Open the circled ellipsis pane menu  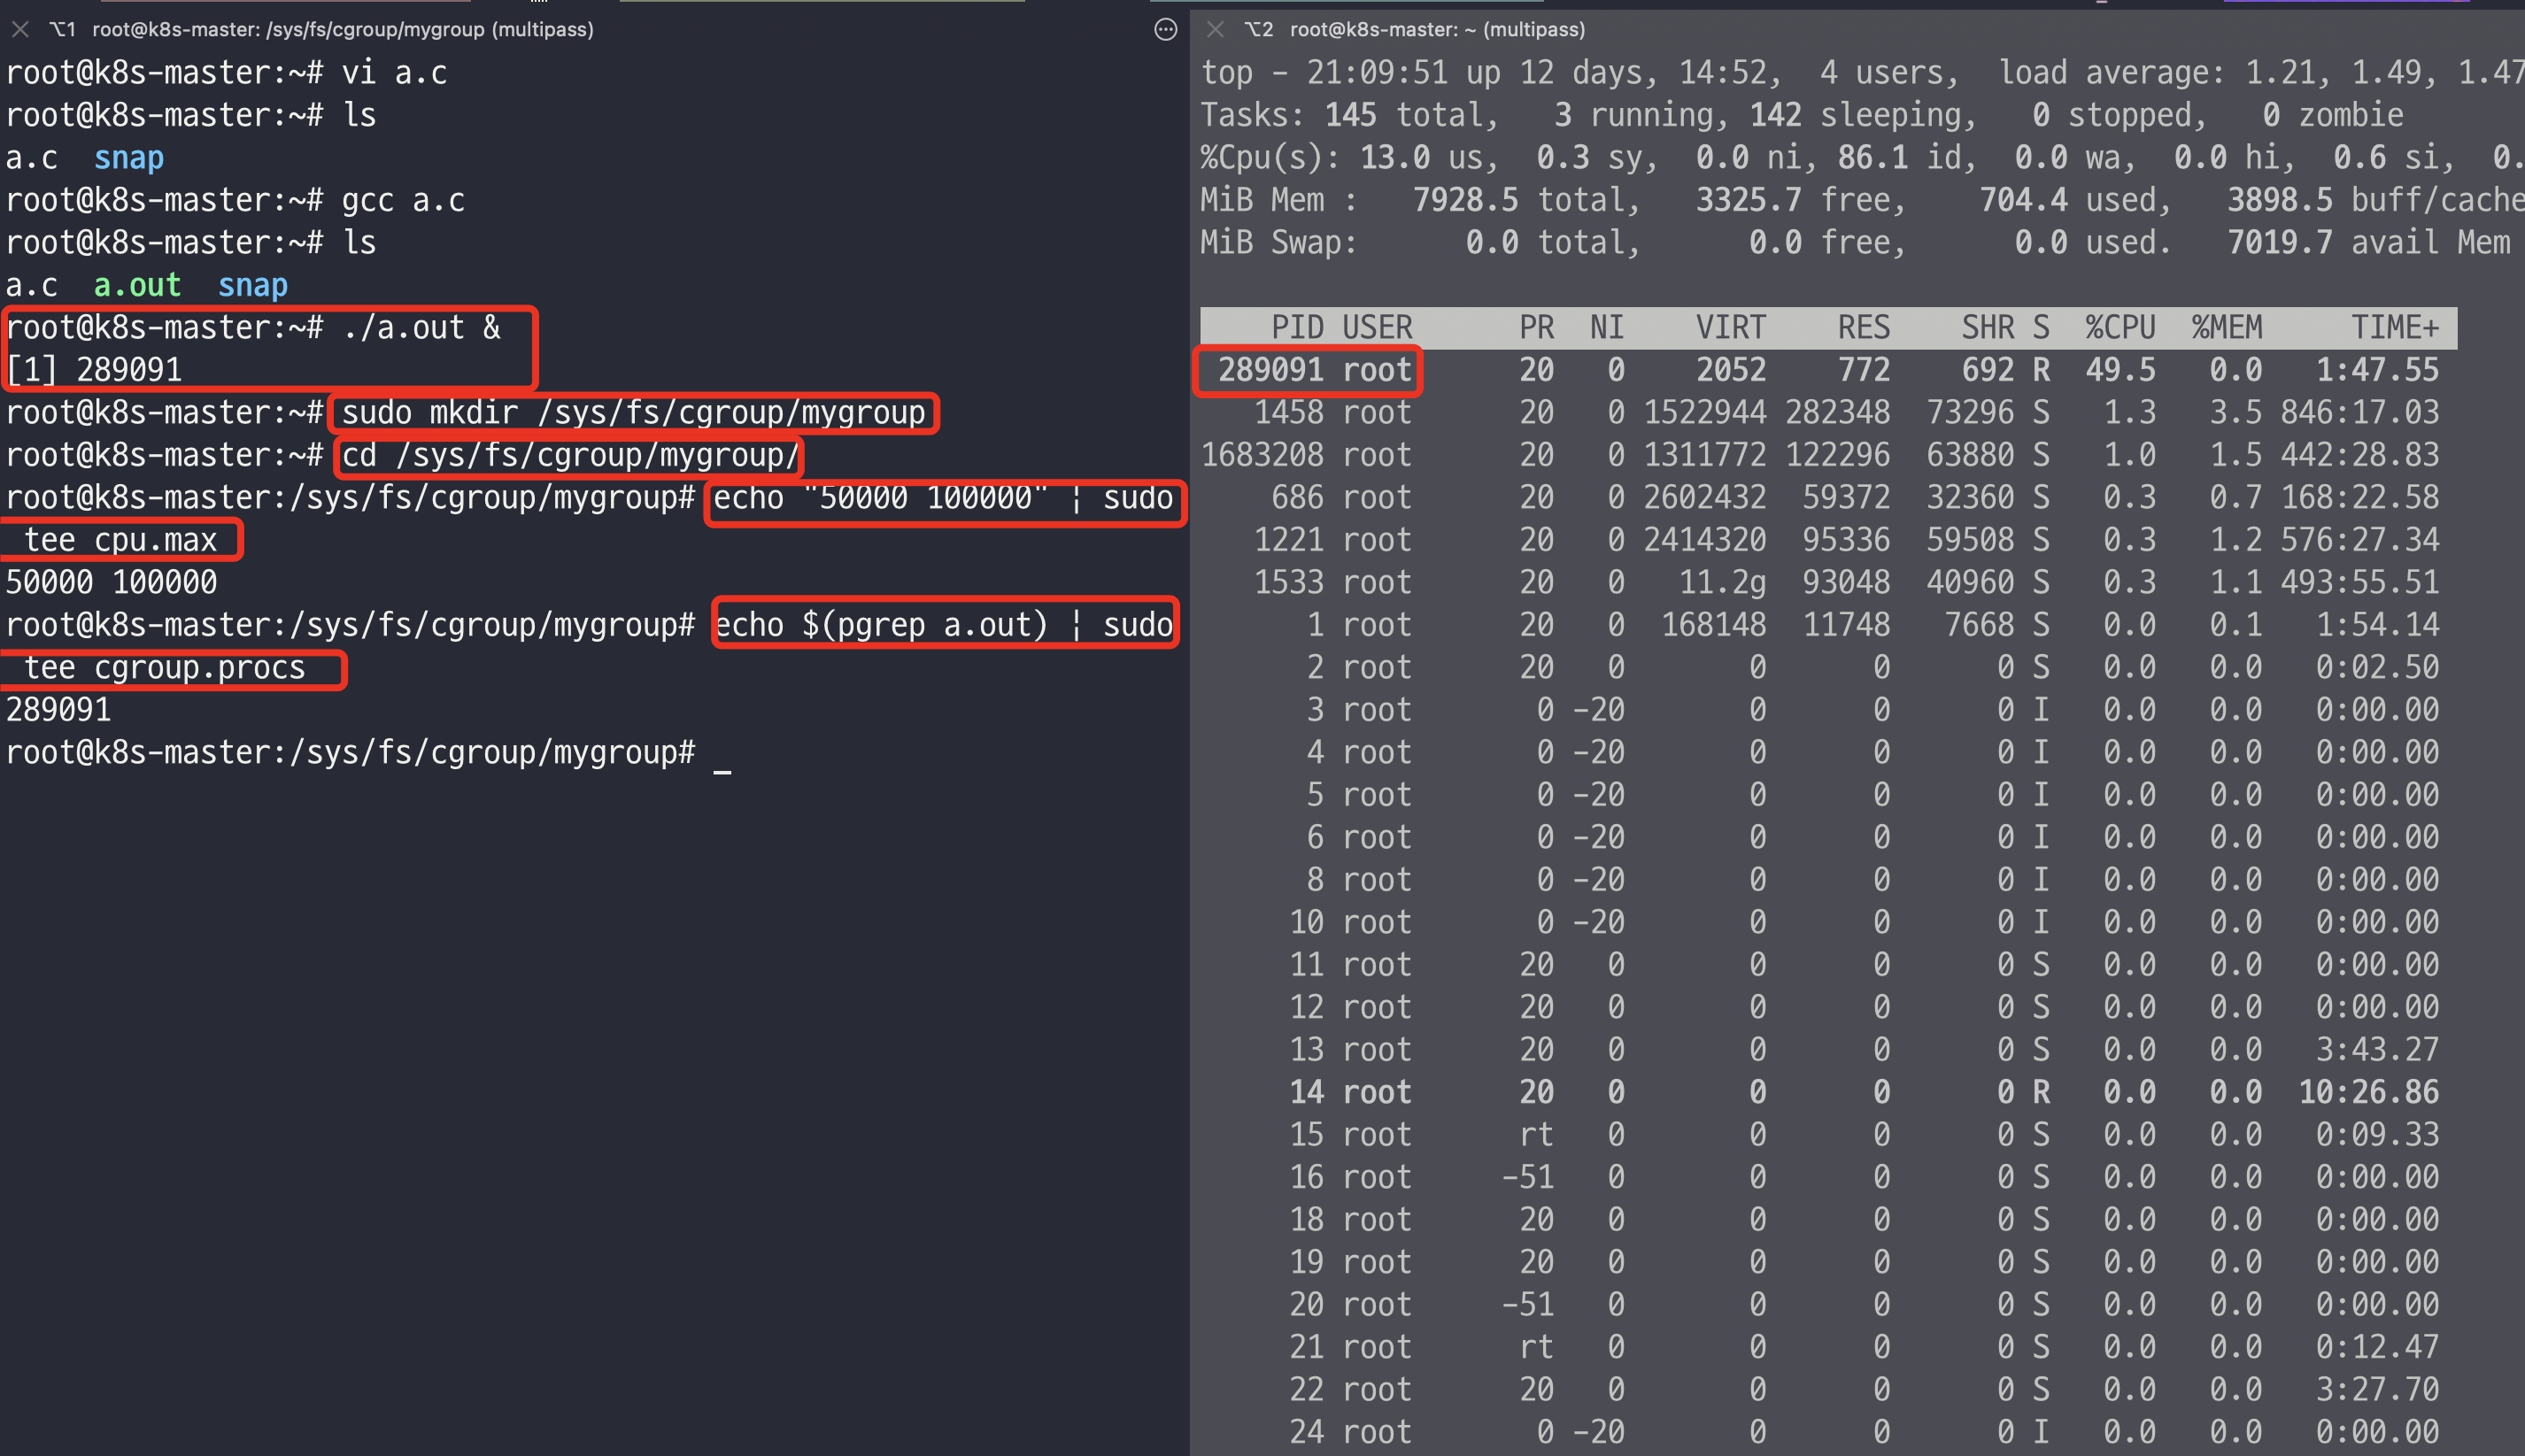pos(1165,30)
